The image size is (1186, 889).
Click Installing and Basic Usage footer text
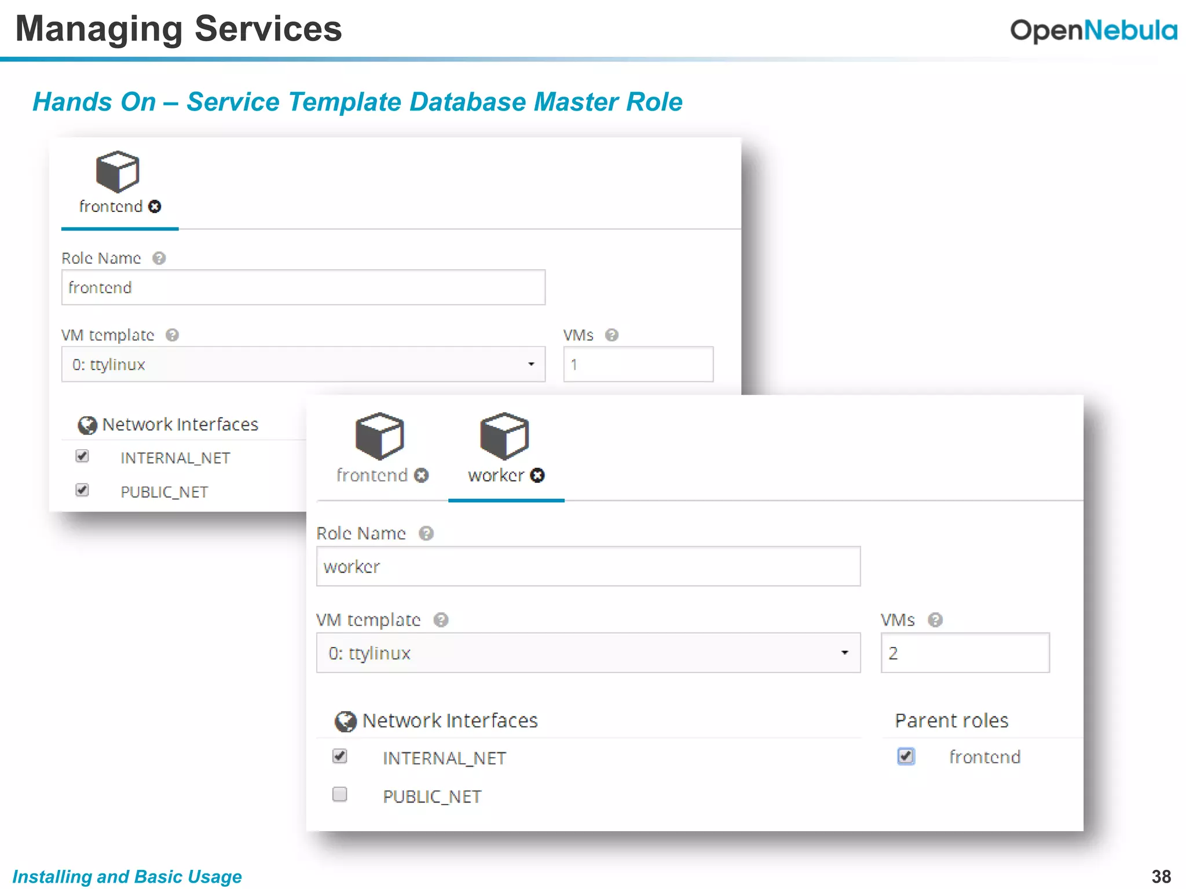click(127, 876)
